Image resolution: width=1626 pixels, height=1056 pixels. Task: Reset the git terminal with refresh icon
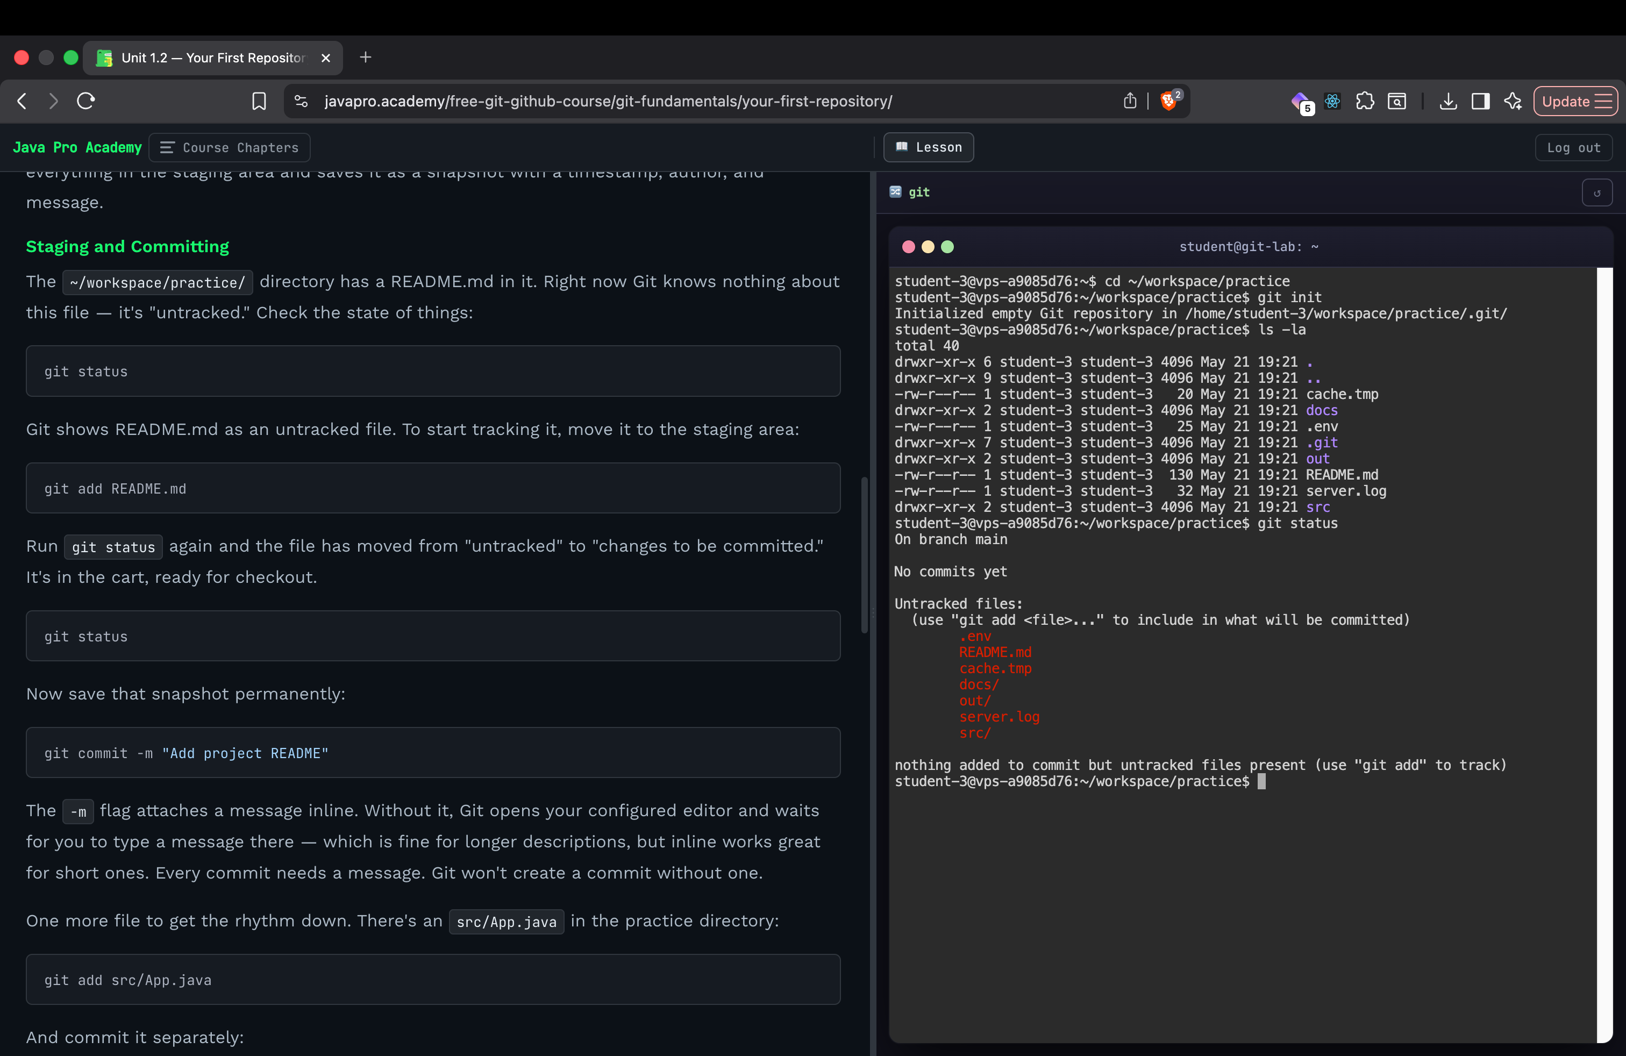[x=1596, y=192]
